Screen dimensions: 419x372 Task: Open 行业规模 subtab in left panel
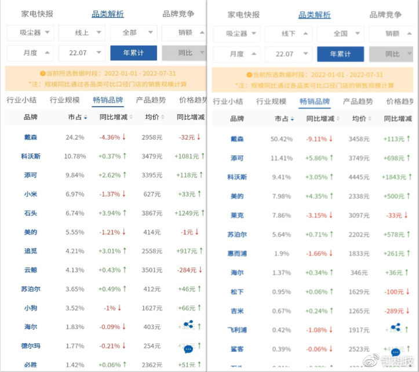65,100
